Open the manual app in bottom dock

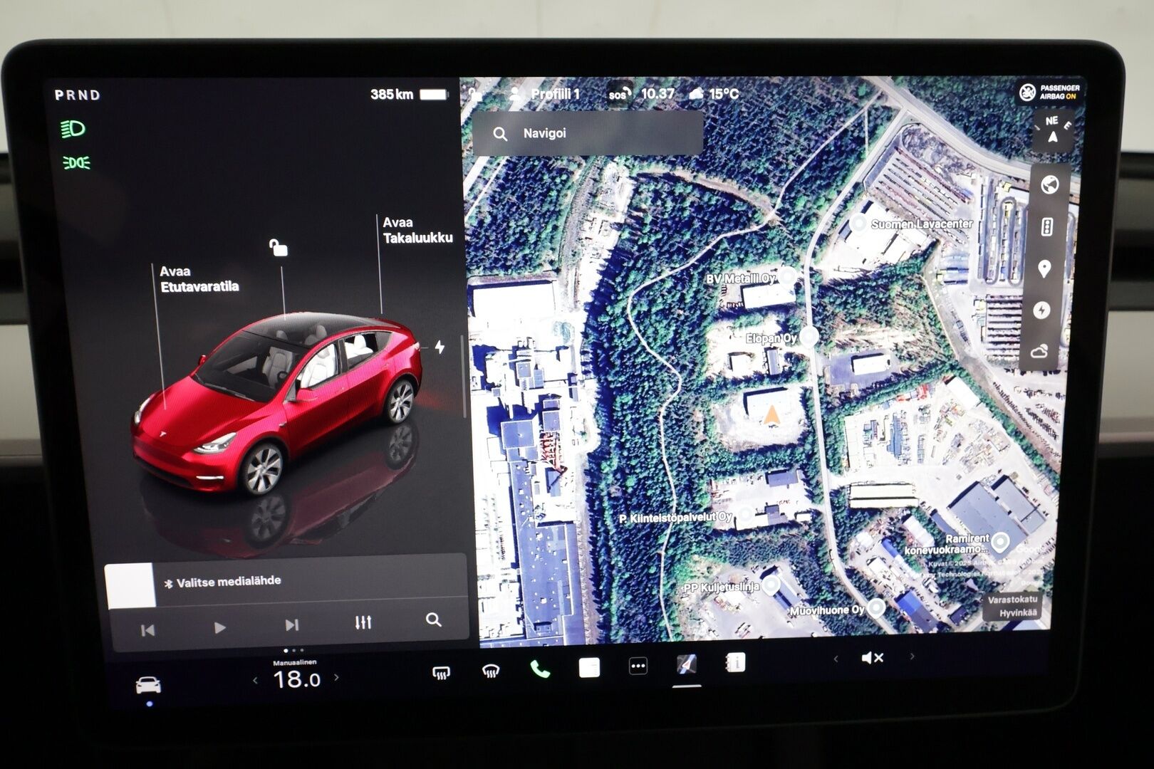pyautogui.click(x=735, y=663)
